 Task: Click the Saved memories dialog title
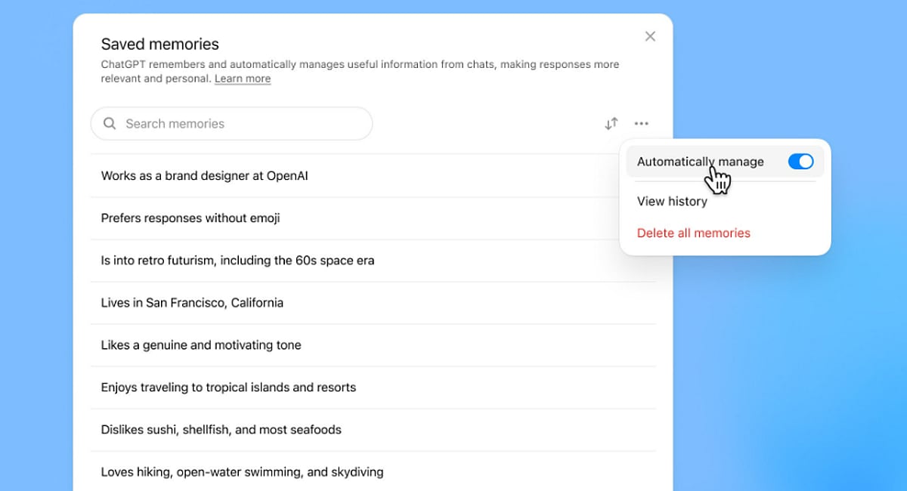point(160,44)
